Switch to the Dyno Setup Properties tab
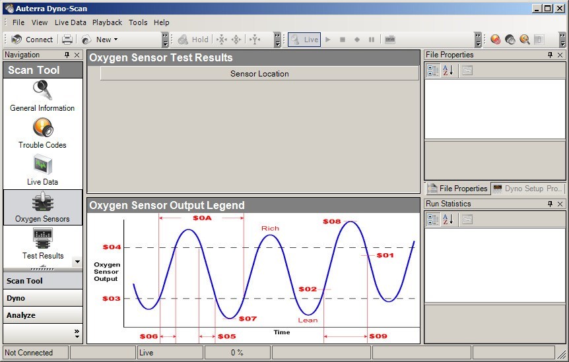This screenshot has height=362, width=569. point(528,189)
